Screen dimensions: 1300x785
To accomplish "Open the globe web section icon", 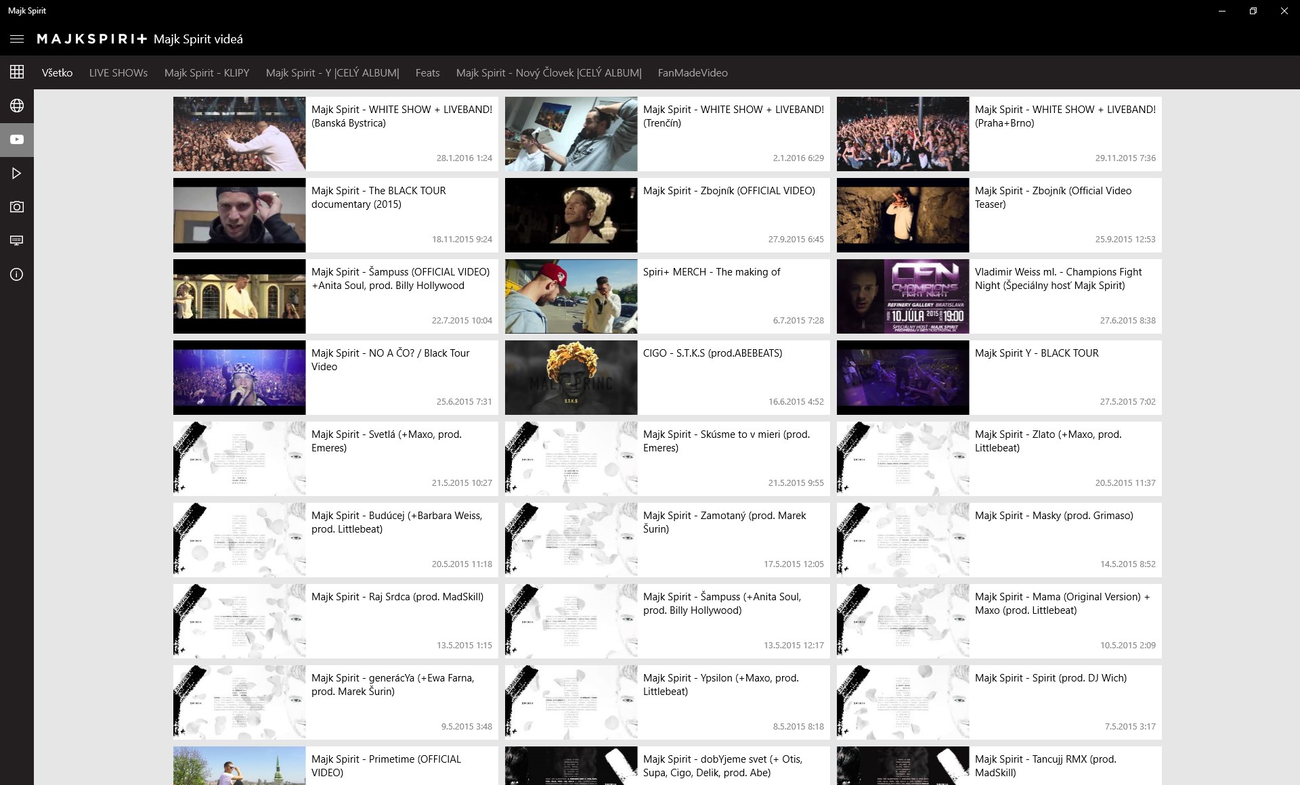I will point(17,106).
